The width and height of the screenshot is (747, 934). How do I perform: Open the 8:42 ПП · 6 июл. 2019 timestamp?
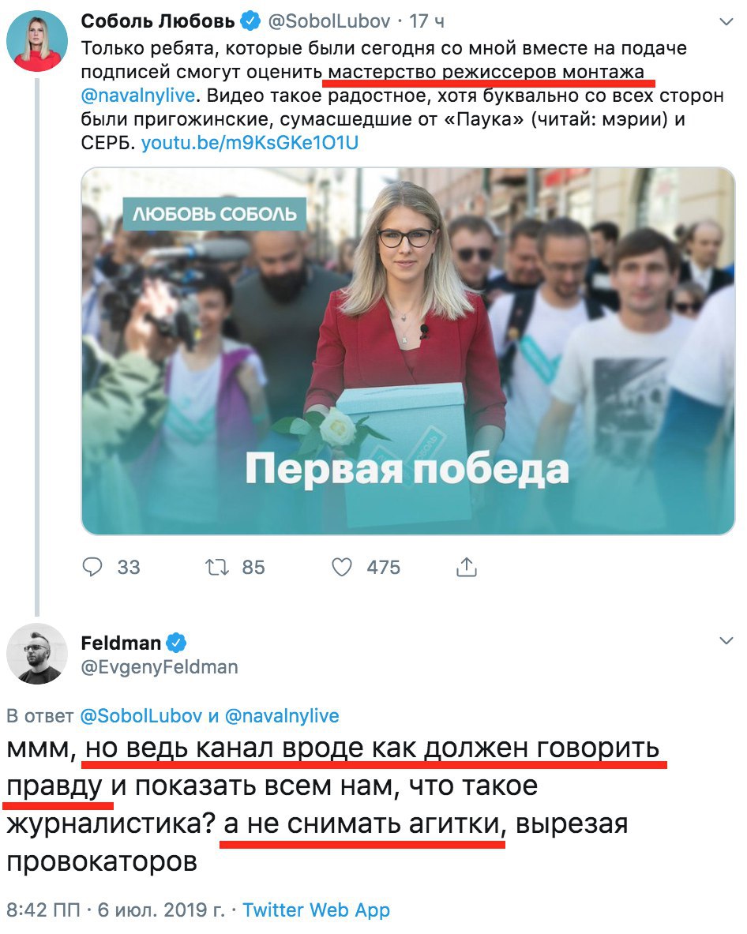[116, 910]
